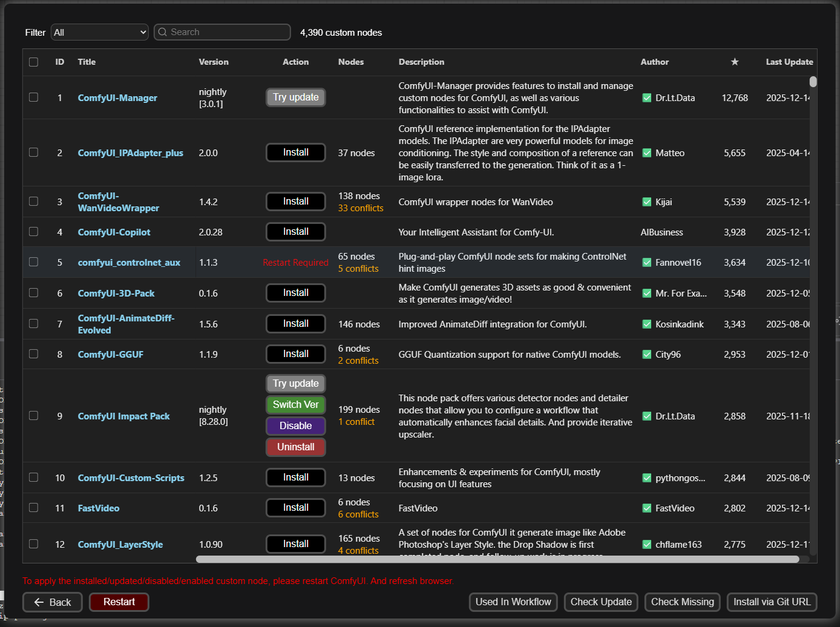Toggle the select-all checkbox in the table header
The image size is (840, 627).
(34, 62)
